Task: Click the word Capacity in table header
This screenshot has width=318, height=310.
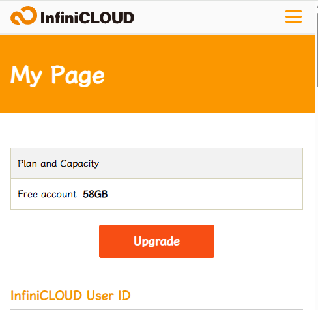Action: click(79, 163)
